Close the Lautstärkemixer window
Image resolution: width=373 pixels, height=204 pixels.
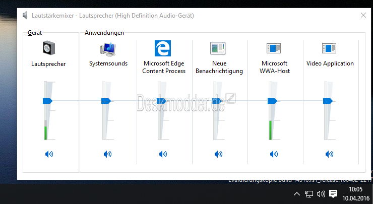(363, 15)
